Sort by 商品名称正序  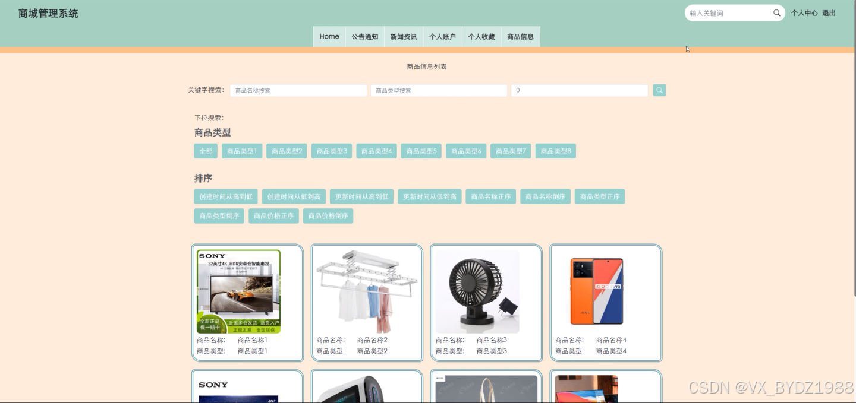(491, 197)
